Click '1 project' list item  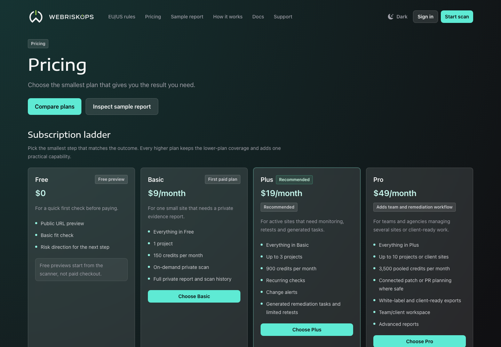[163, 244]
